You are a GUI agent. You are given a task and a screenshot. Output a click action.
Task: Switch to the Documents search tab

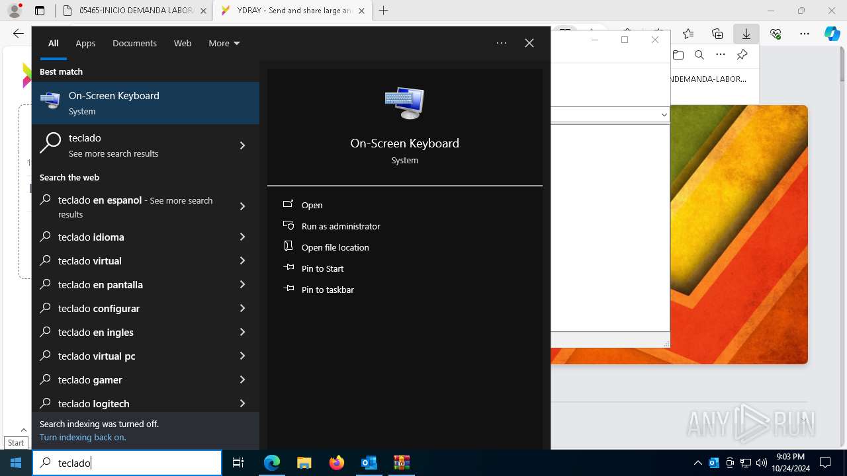pyautogui.click(x=134, y=43)
